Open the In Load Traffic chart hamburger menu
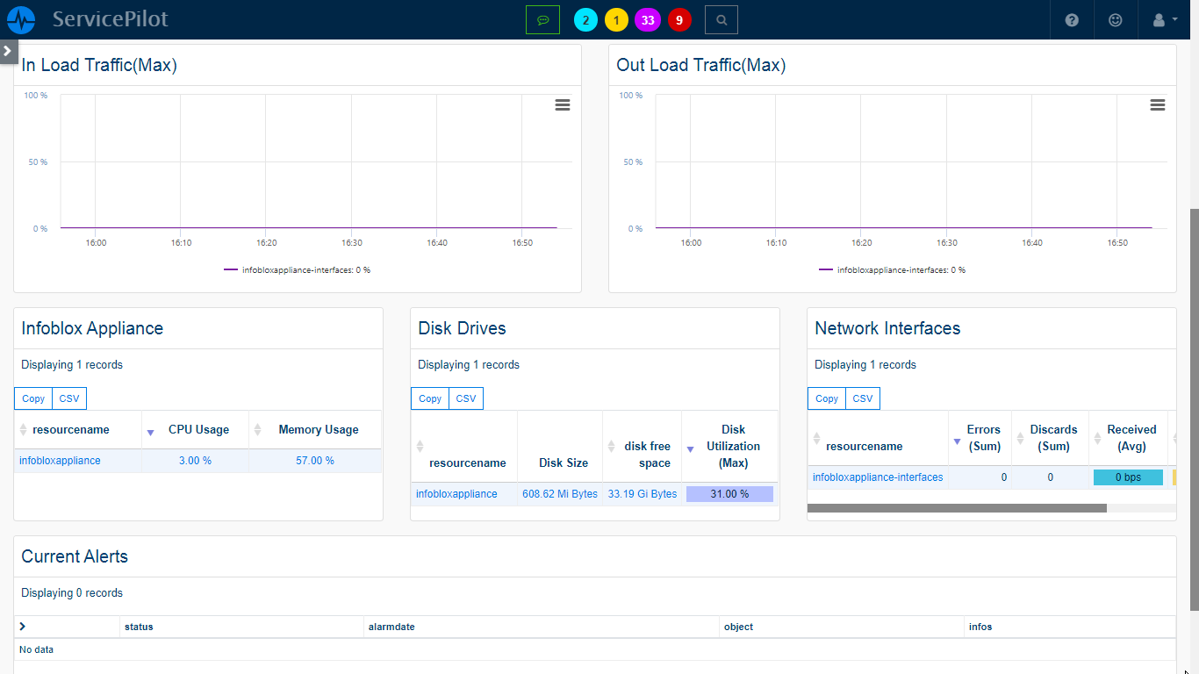Viewport: 1199px width, 674px height. [x=562, y=104]
